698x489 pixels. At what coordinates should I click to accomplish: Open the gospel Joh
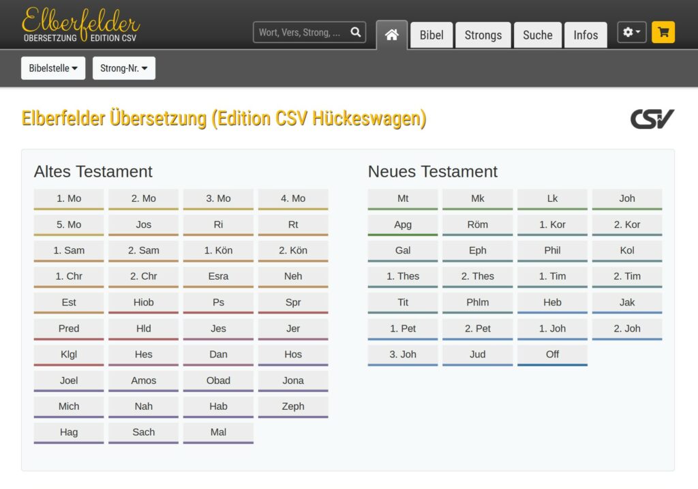pyautogui.click(x=627, y=199)
